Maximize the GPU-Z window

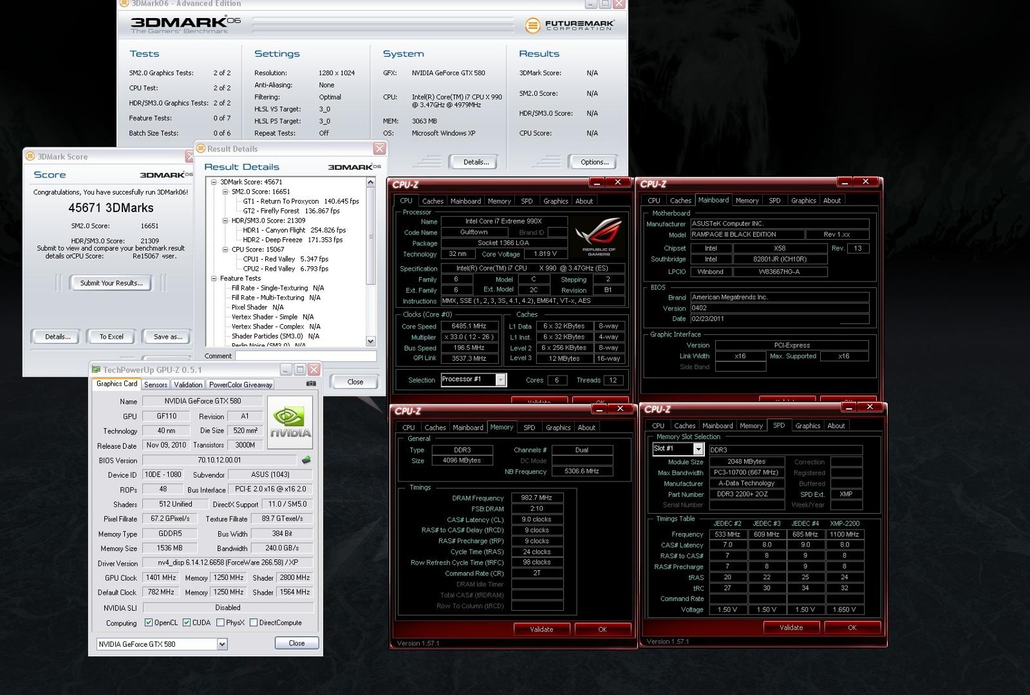299,370
